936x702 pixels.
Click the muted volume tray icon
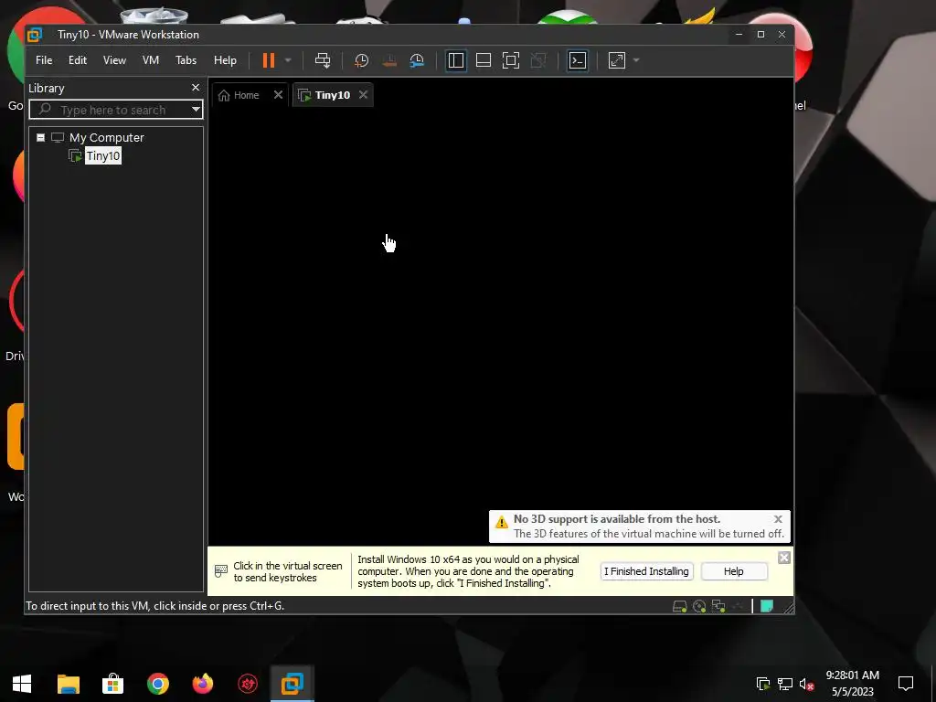pos(806,684)
